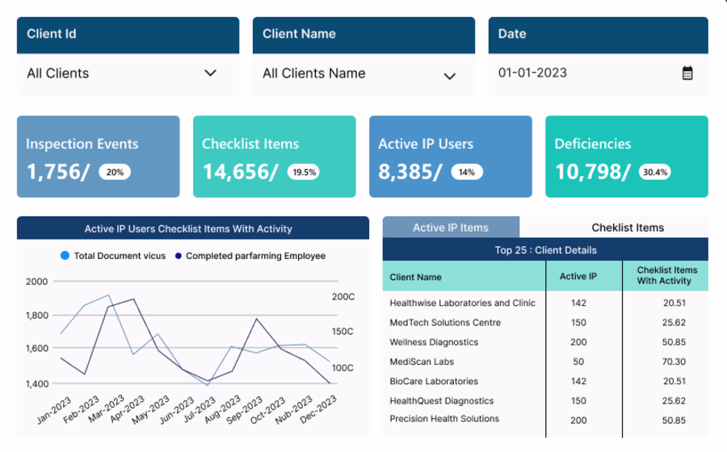Image resolution: width=727 pixels, height=452 pixels.
Task: Toggle the Total Document vicus legend dot
Action: (65, 256)
